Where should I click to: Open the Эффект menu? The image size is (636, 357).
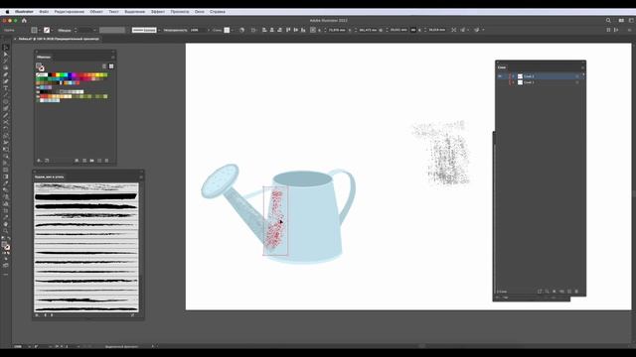coord(158,12)
